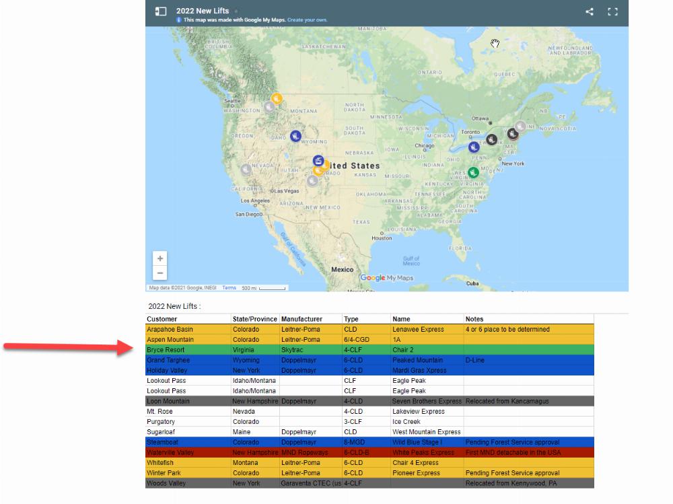Screen dimensions: 673x504
Task: Select the 'Waterville Valley' customer cell
Action: [188, 452]
